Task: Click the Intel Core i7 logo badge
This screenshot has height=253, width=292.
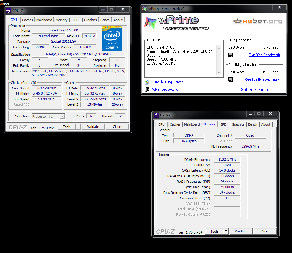Action: point(112,39)
